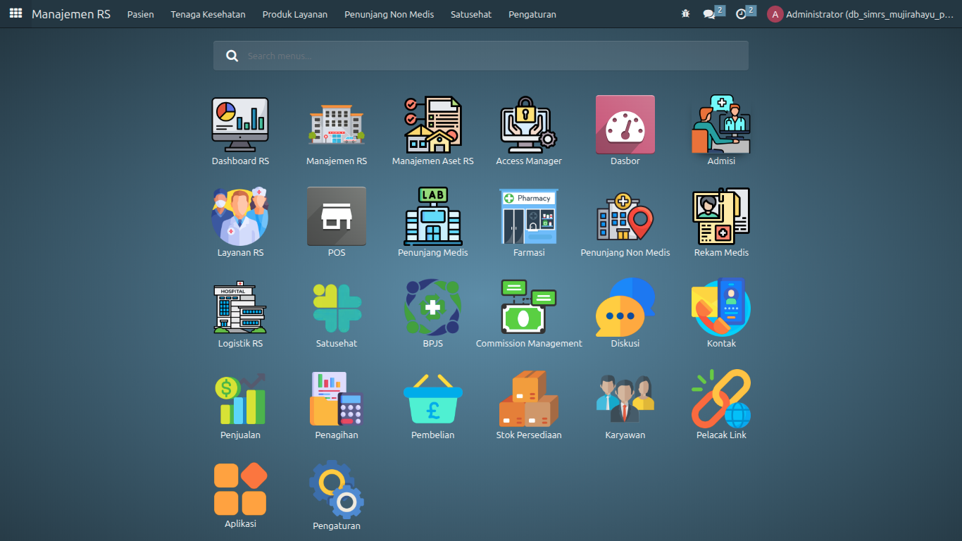Open the Satusehat top menu item

(x=471, y=14)
